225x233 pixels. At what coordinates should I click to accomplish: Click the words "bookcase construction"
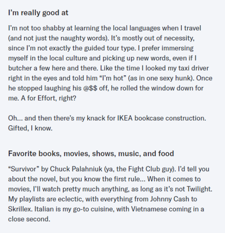[x=170, y=118]
